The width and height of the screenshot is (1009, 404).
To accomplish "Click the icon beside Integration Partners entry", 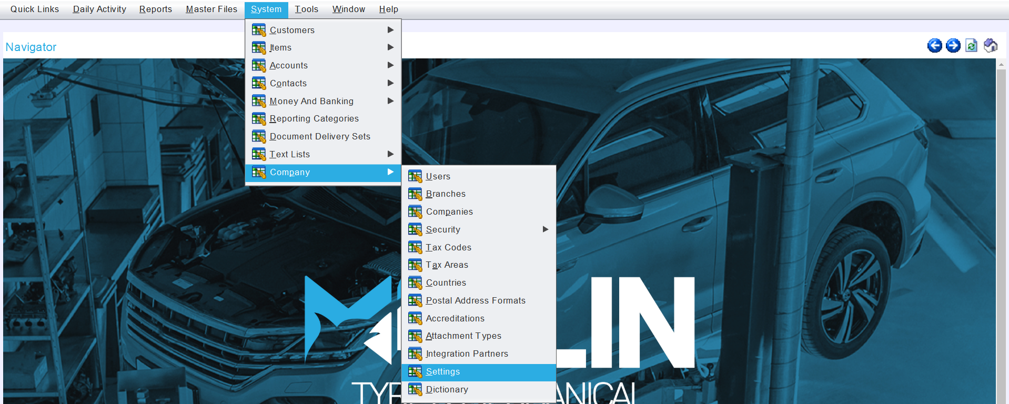I will tap(415, 354).
